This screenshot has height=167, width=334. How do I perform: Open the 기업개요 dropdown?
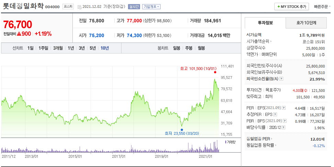click(x=151, y=7)
